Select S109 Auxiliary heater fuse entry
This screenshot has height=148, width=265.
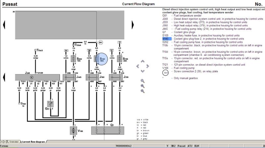coord(201,36)
